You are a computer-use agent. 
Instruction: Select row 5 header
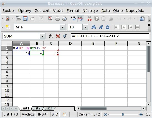(7, 67)
